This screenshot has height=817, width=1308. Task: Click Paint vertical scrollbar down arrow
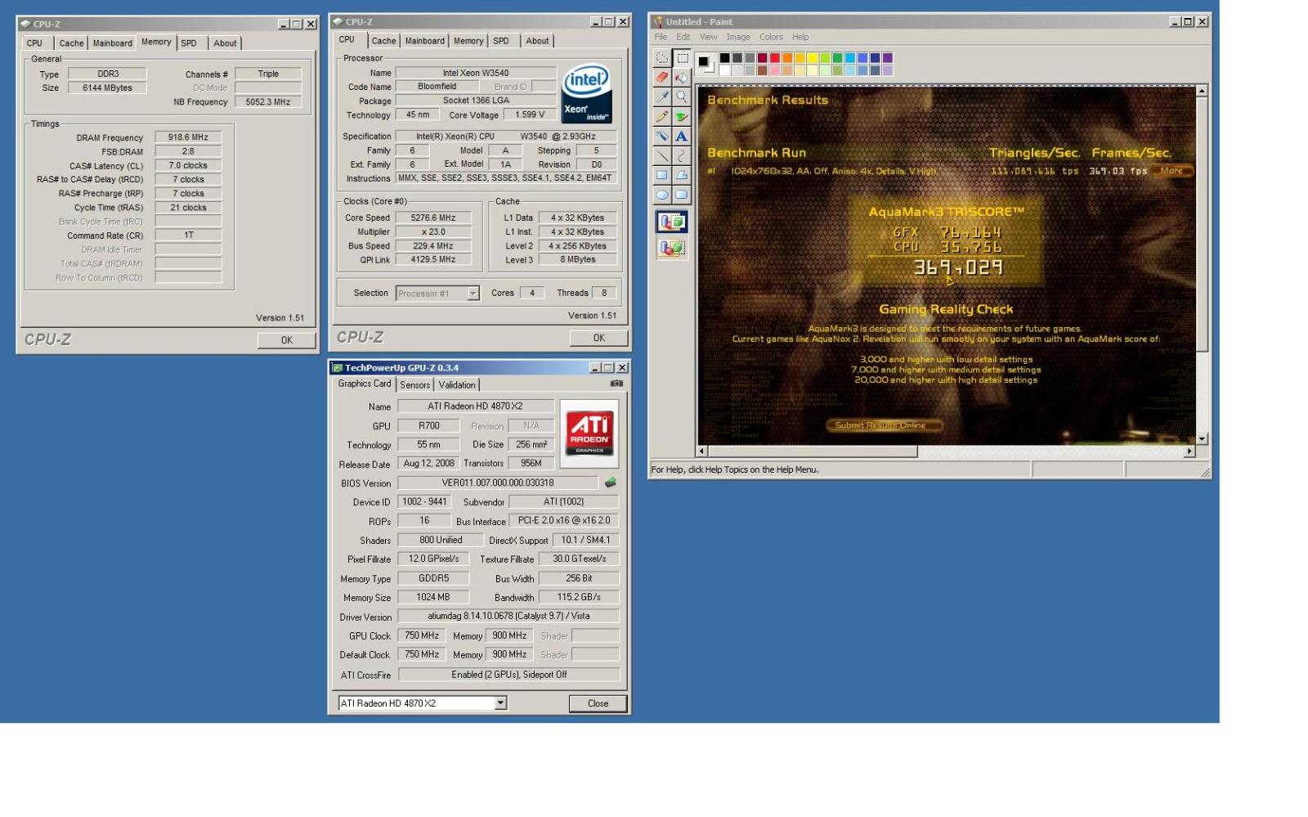(1202, 439)
